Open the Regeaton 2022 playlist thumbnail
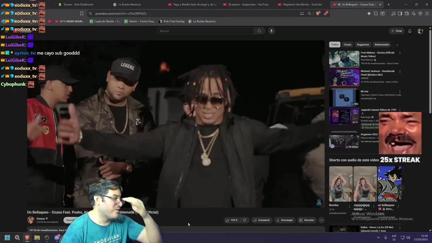This screenshot has height=243, width=432. [x=344, y=140]
